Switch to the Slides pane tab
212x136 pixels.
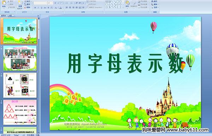4,16
